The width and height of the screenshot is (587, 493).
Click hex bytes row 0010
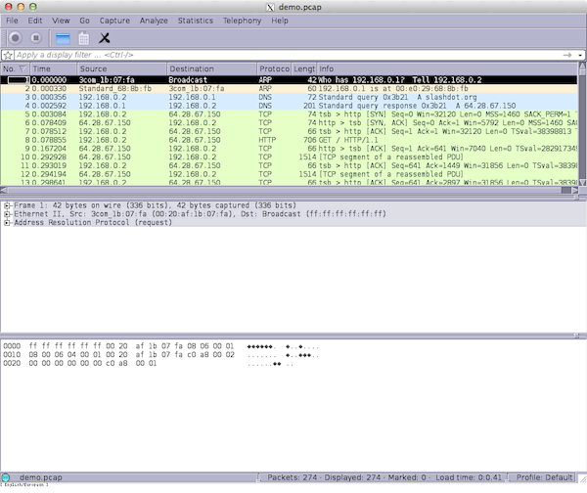point(161,354)
